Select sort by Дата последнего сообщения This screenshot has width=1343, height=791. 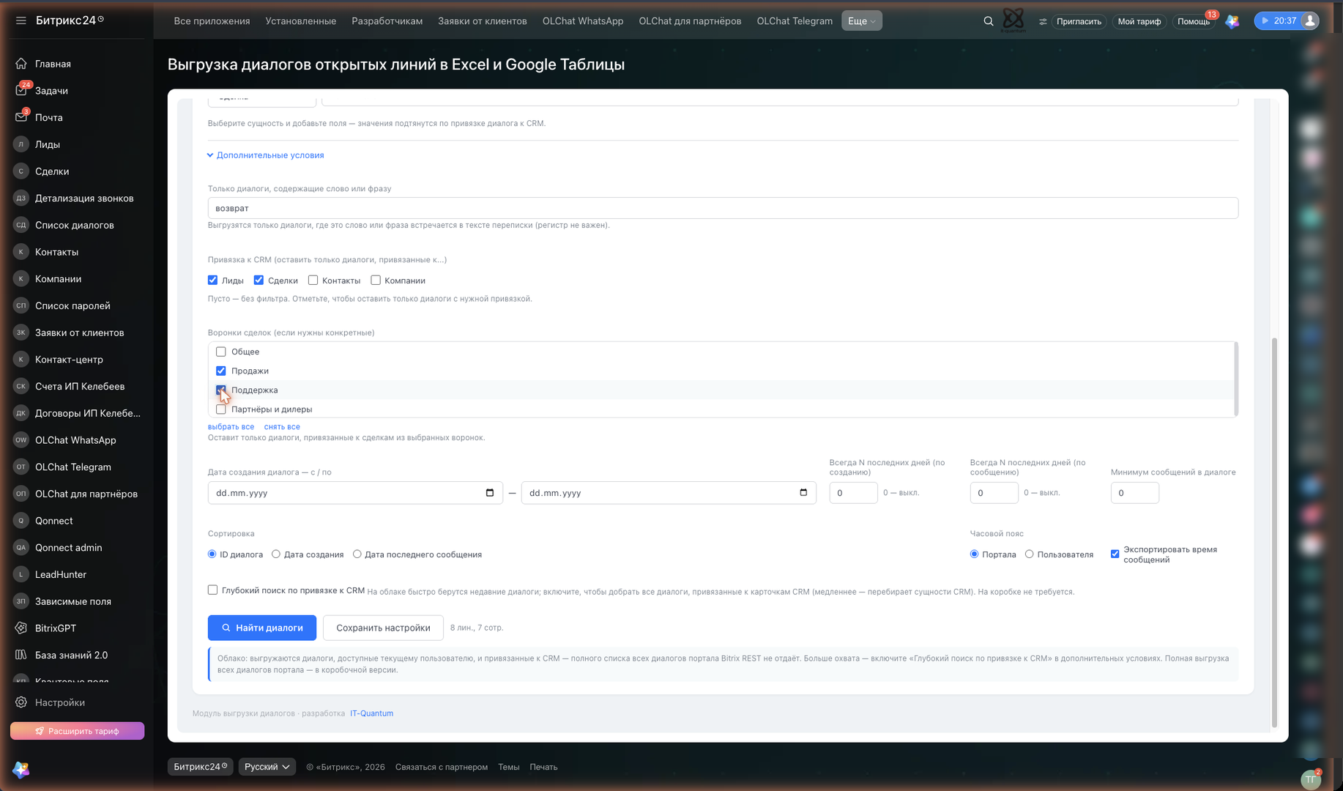click(x=357, y=554)
